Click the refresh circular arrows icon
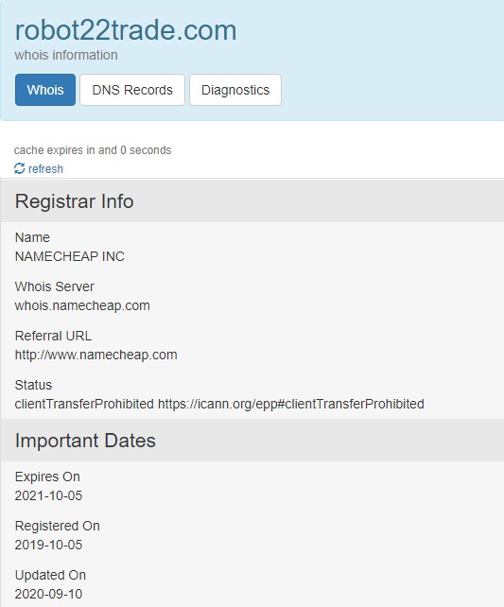The image size is (504, 607). pos(19,168)
